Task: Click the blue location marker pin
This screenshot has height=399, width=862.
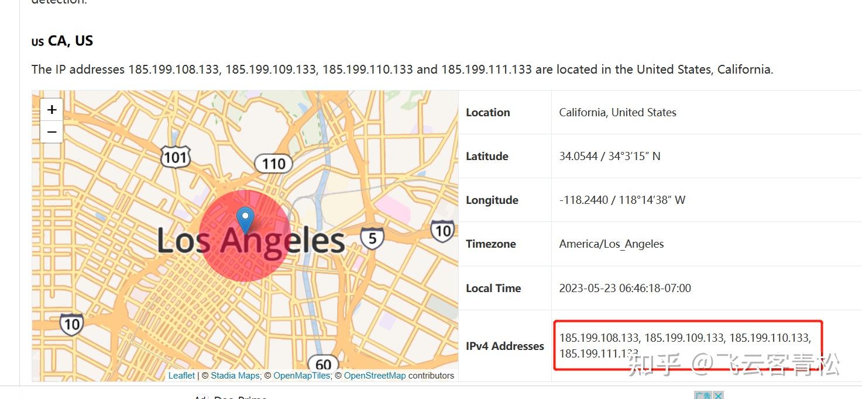Action: pyautogui.click(x=245, y=221)
